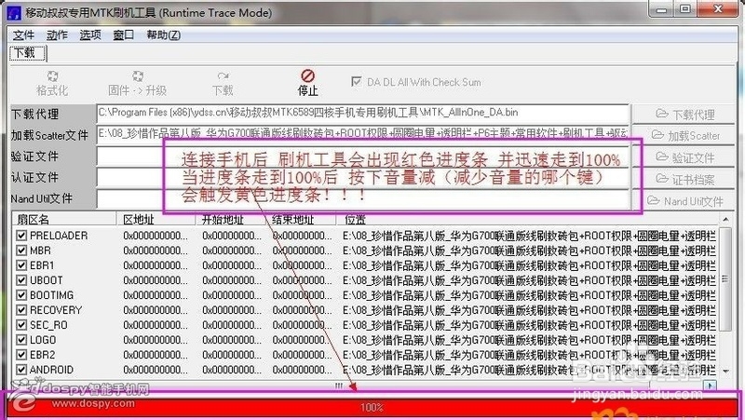Click the 格式化 format toolbar icon
Image resolution: width=745 pixels, height=420 pixels.
coord(52,76)
